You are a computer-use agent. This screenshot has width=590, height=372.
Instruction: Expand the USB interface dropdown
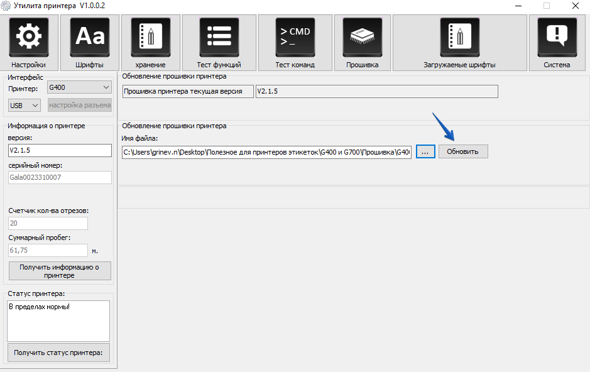25,105
